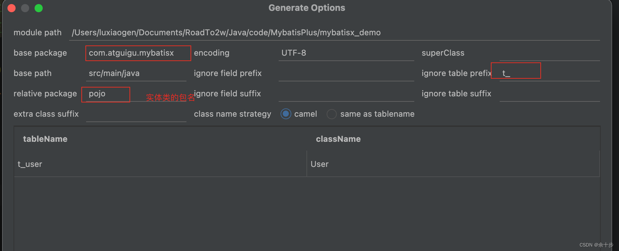Viewport: 619px width, 251px height.
Task: Click the relative package pojo field
Action: tap(106, 94)
